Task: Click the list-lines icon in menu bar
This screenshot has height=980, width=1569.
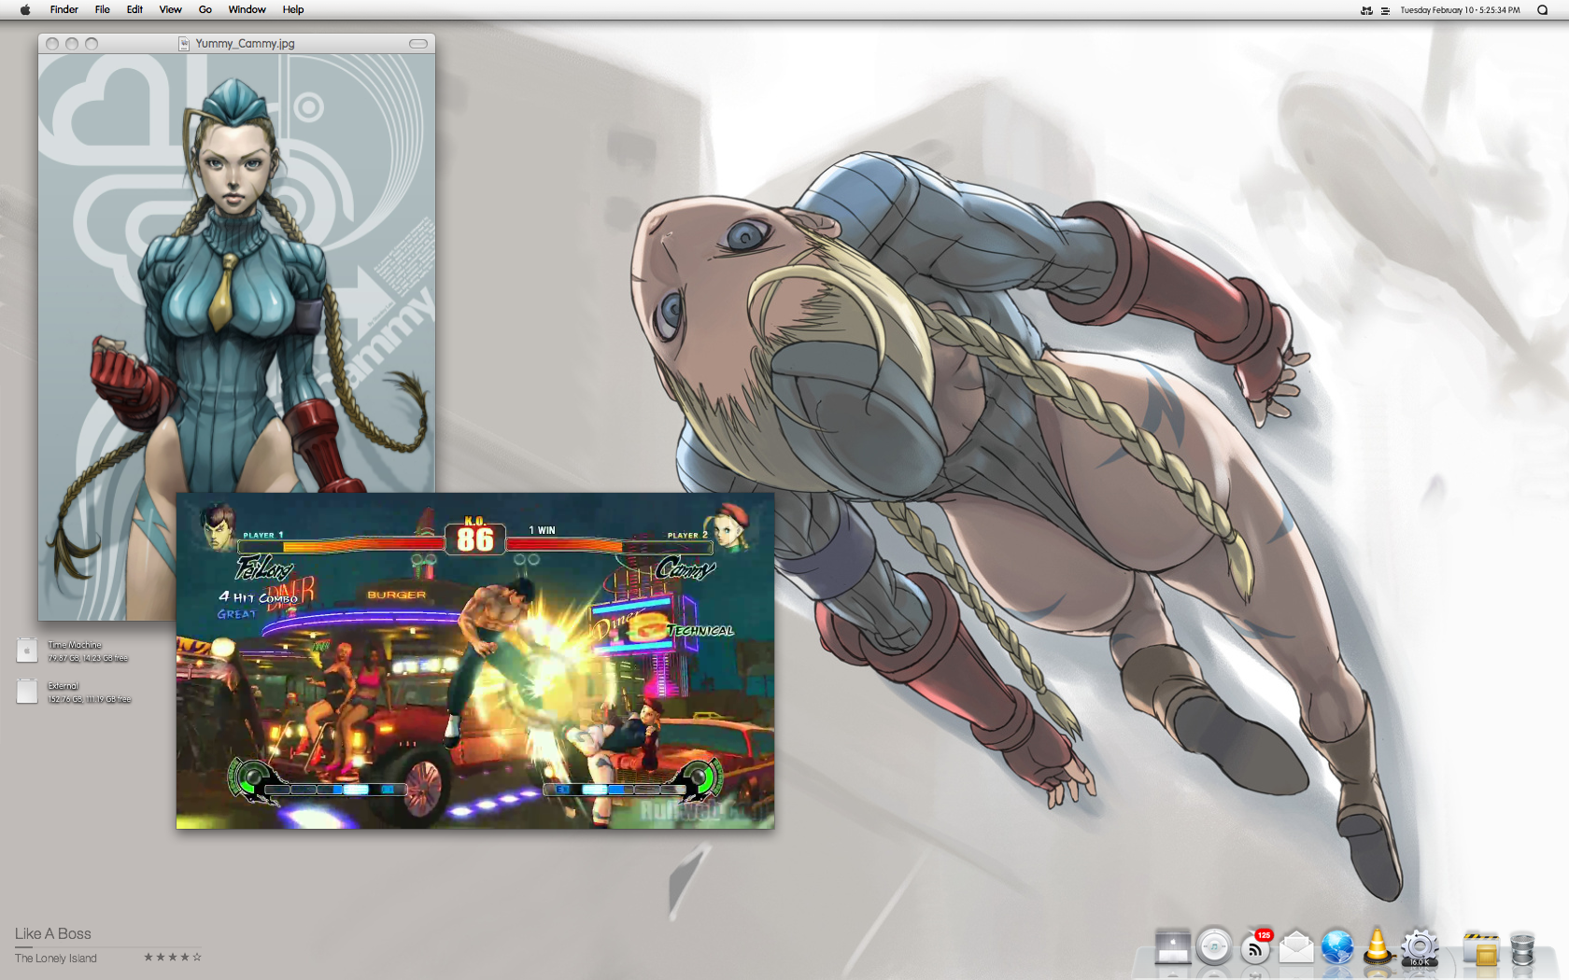Action: (1385, 10)
